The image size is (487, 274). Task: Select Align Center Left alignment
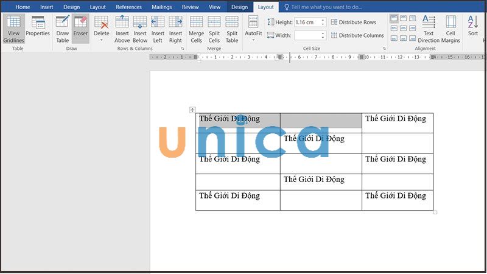point(394,29)
